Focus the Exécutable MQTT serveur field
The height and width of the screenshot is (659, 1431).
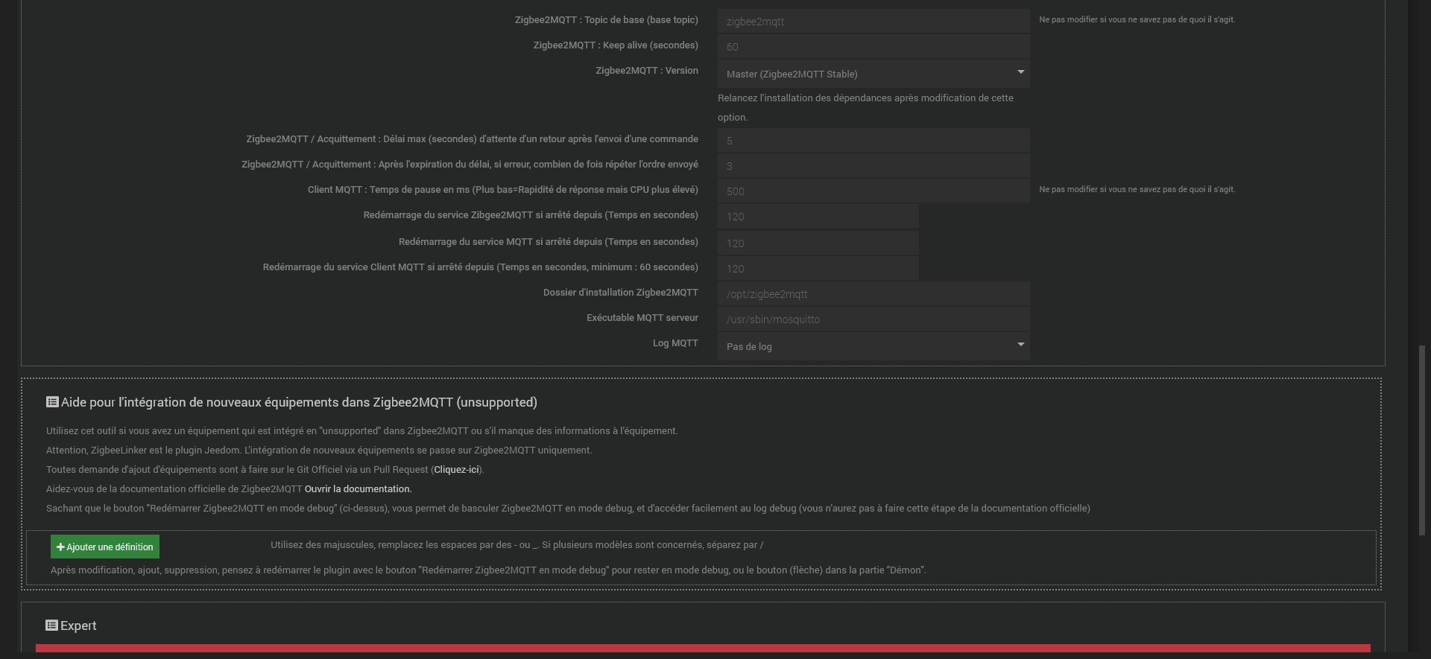click(x=874, y=319)
